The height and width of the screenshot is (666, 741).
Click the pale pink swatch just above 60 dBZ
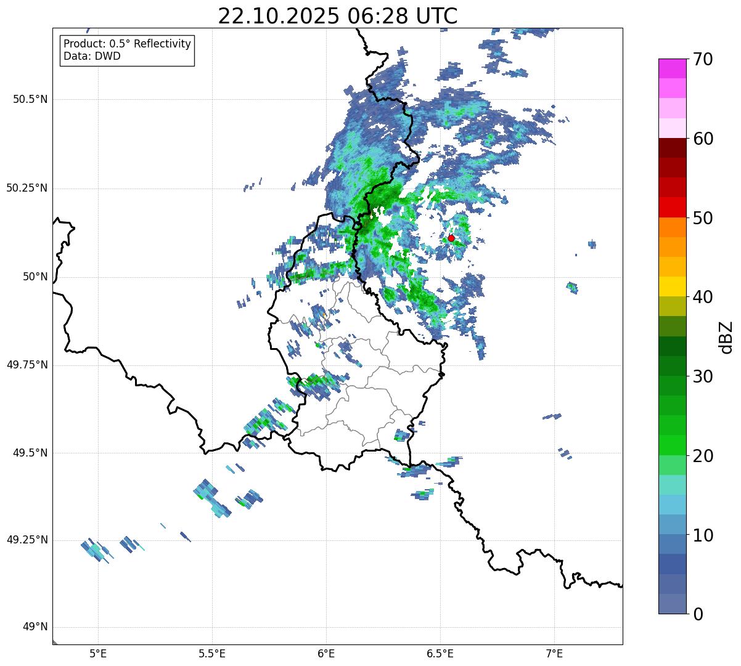tap(672, 128)
